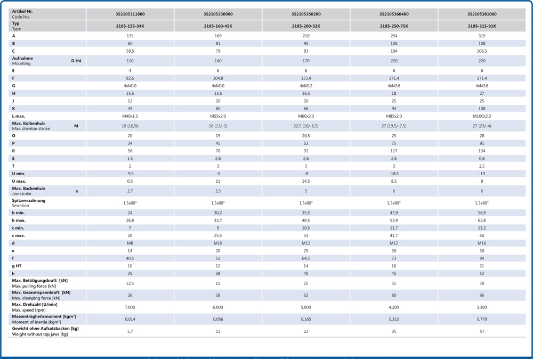Click the 'Max. Kolbenhub' row label
Image resolution: width=533 pixels, height=359 pixels.
(x=28, y=124)
